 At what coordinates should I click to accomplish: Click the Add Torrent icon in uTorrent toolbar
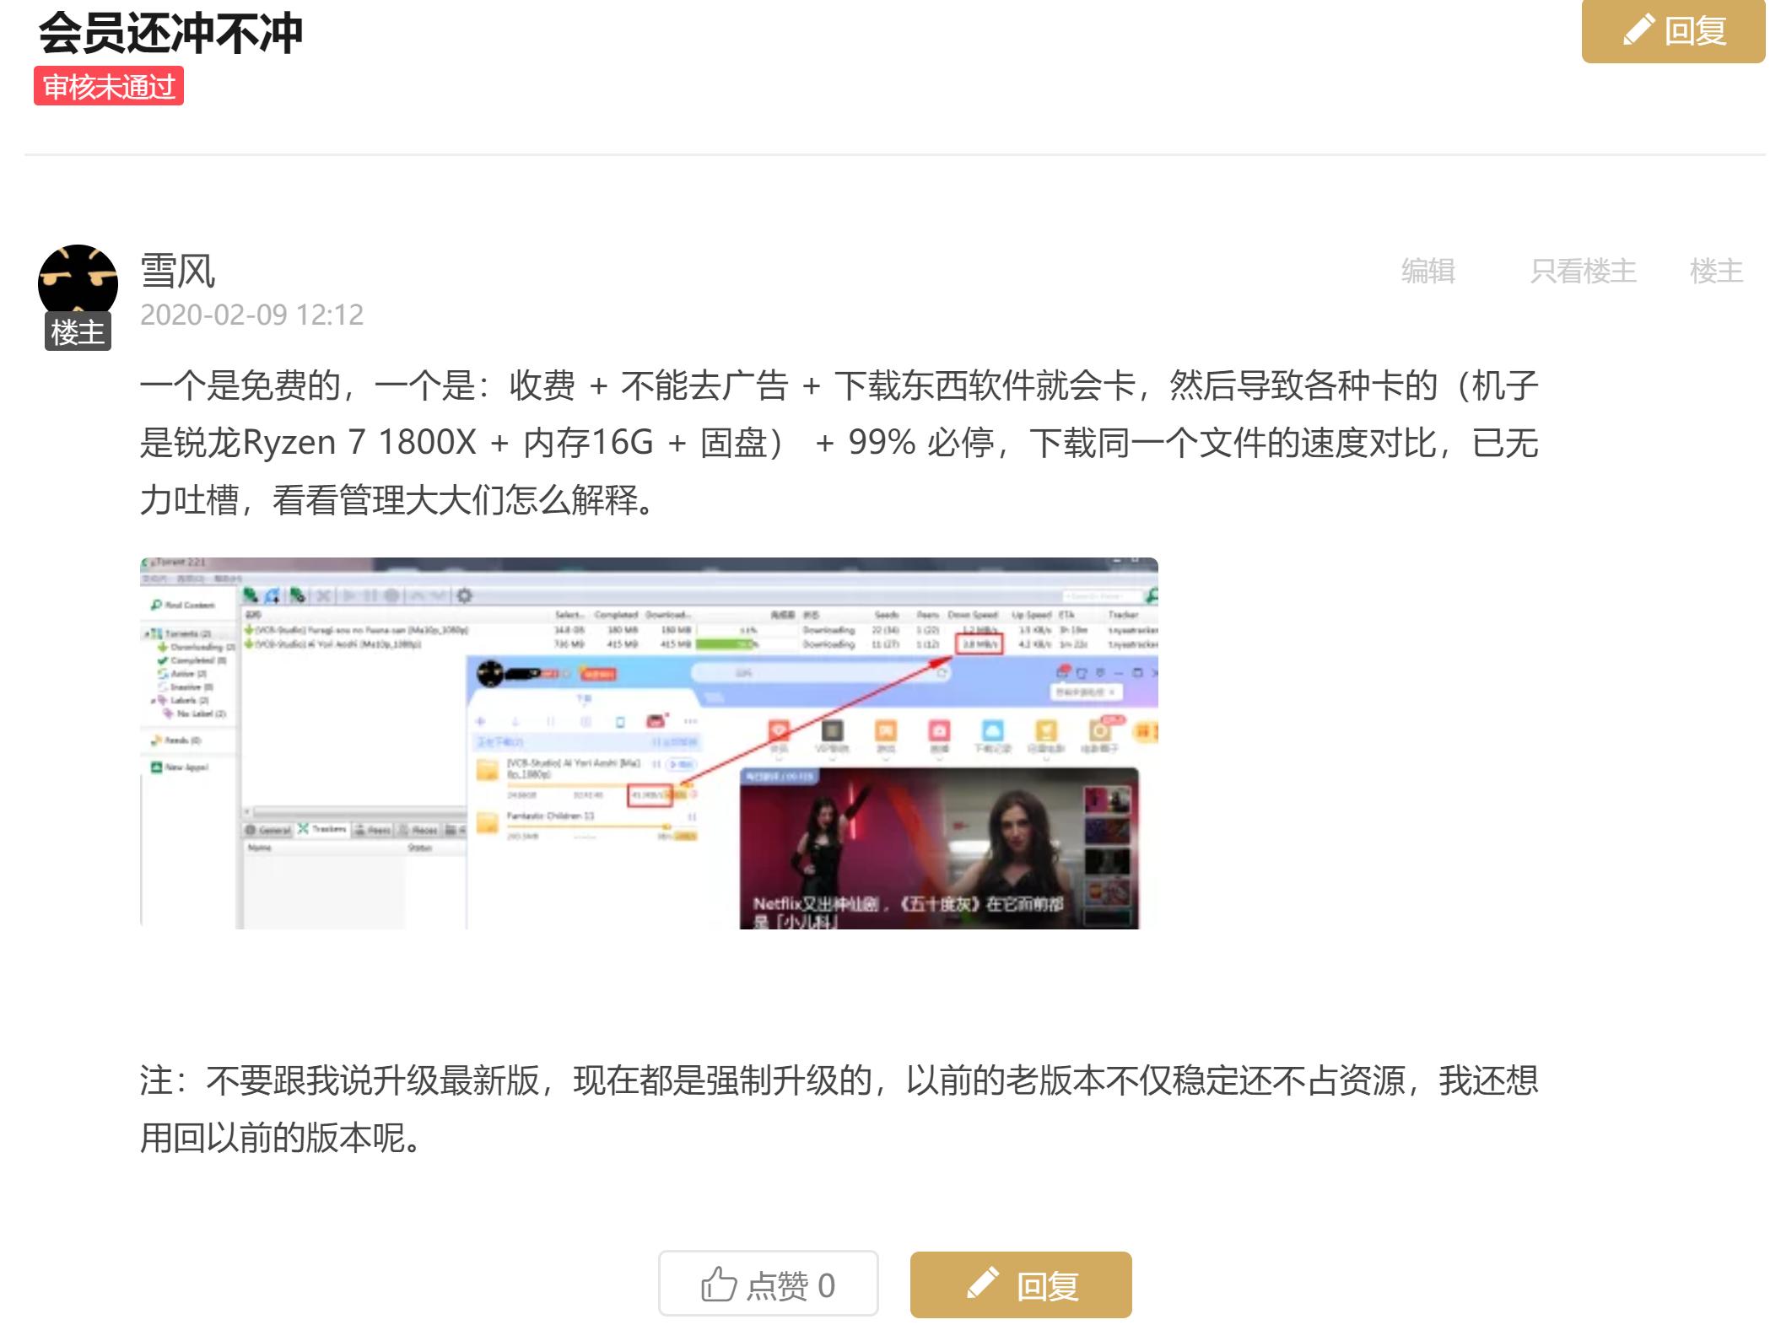point(249,594)
